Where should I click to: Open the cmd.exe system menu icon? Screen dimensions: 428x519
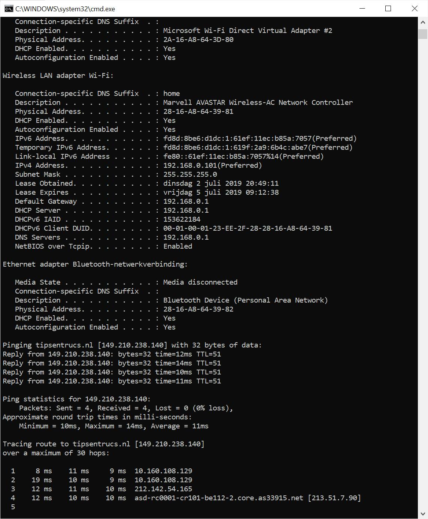[x=9, y=9]
